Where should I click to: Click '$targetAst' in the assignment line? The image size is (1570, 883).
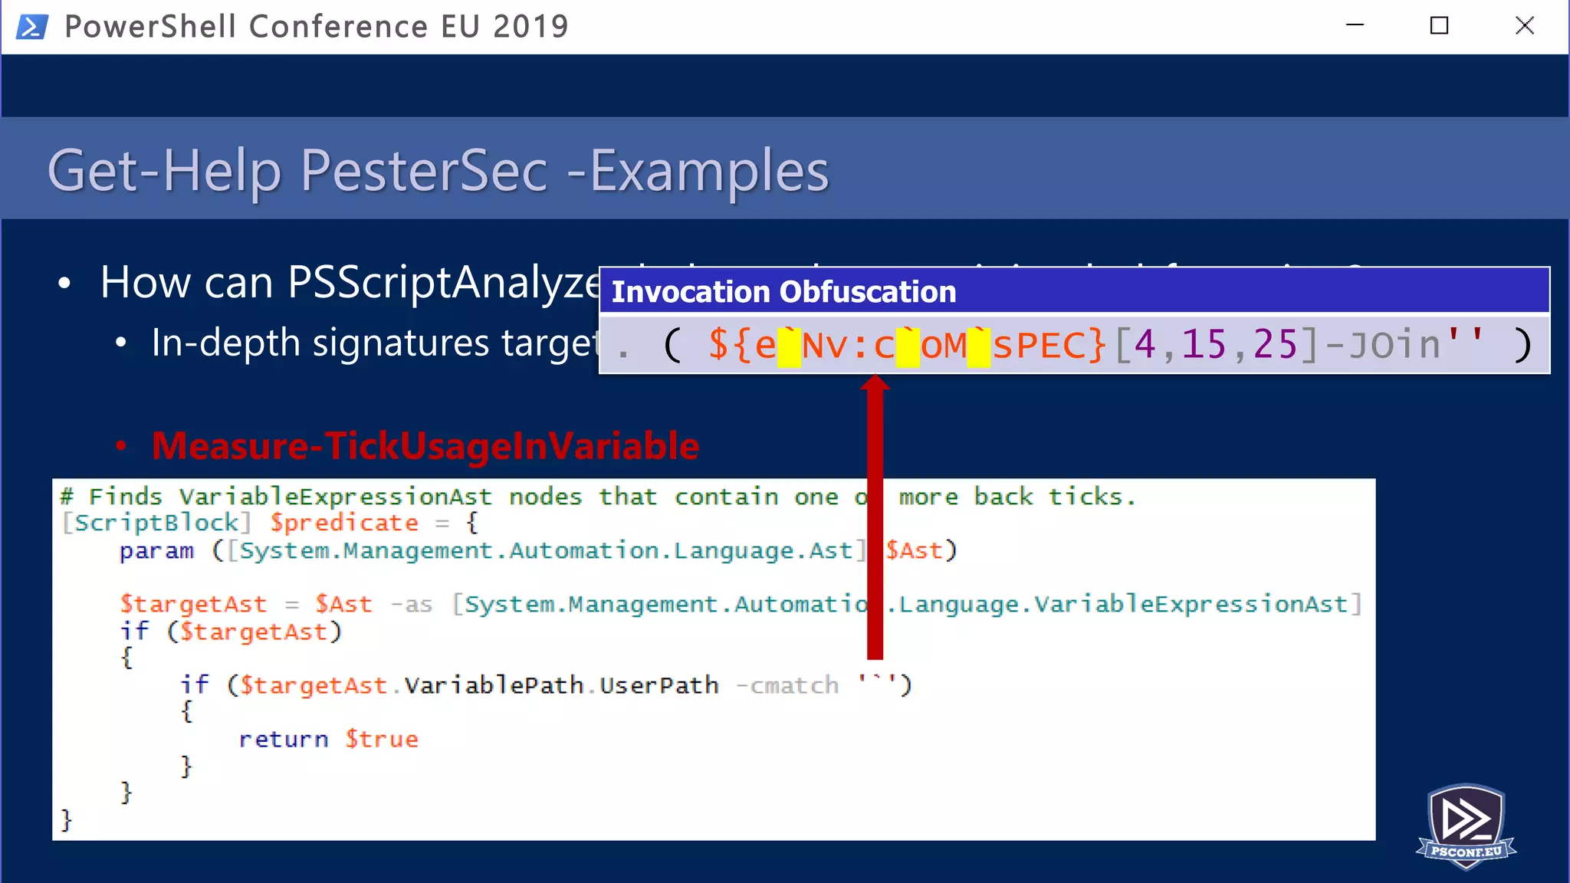coord(193,604)
